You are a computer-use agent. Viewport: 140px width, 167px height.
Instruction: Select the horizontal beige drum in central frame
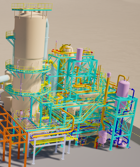tap(90, 95)
